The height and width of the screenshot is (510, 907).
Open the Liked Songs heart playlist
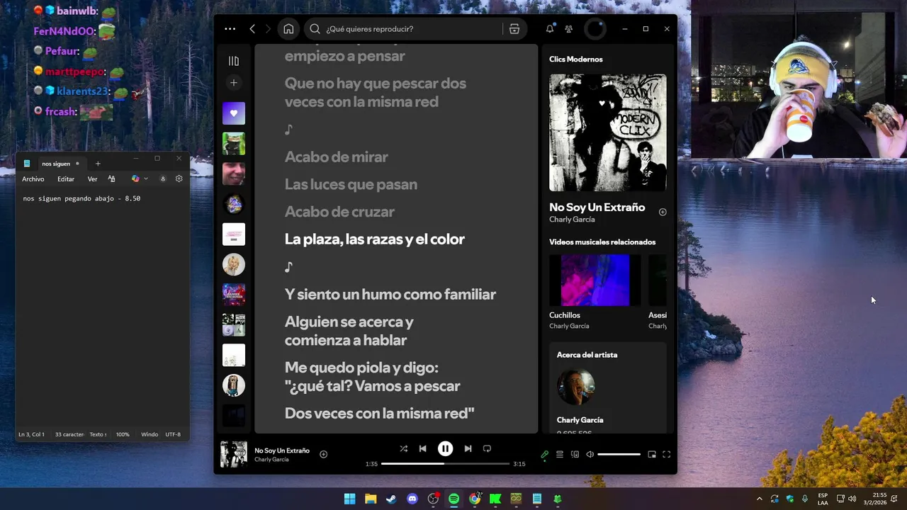[234, 113]
